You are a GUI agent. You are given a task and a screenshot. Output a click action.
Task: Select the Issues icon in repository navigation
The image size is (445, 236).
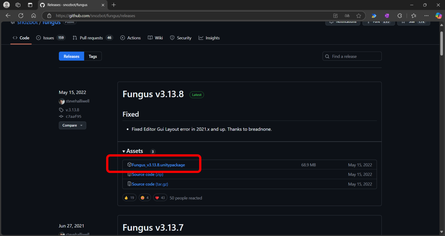pos(38,38)
